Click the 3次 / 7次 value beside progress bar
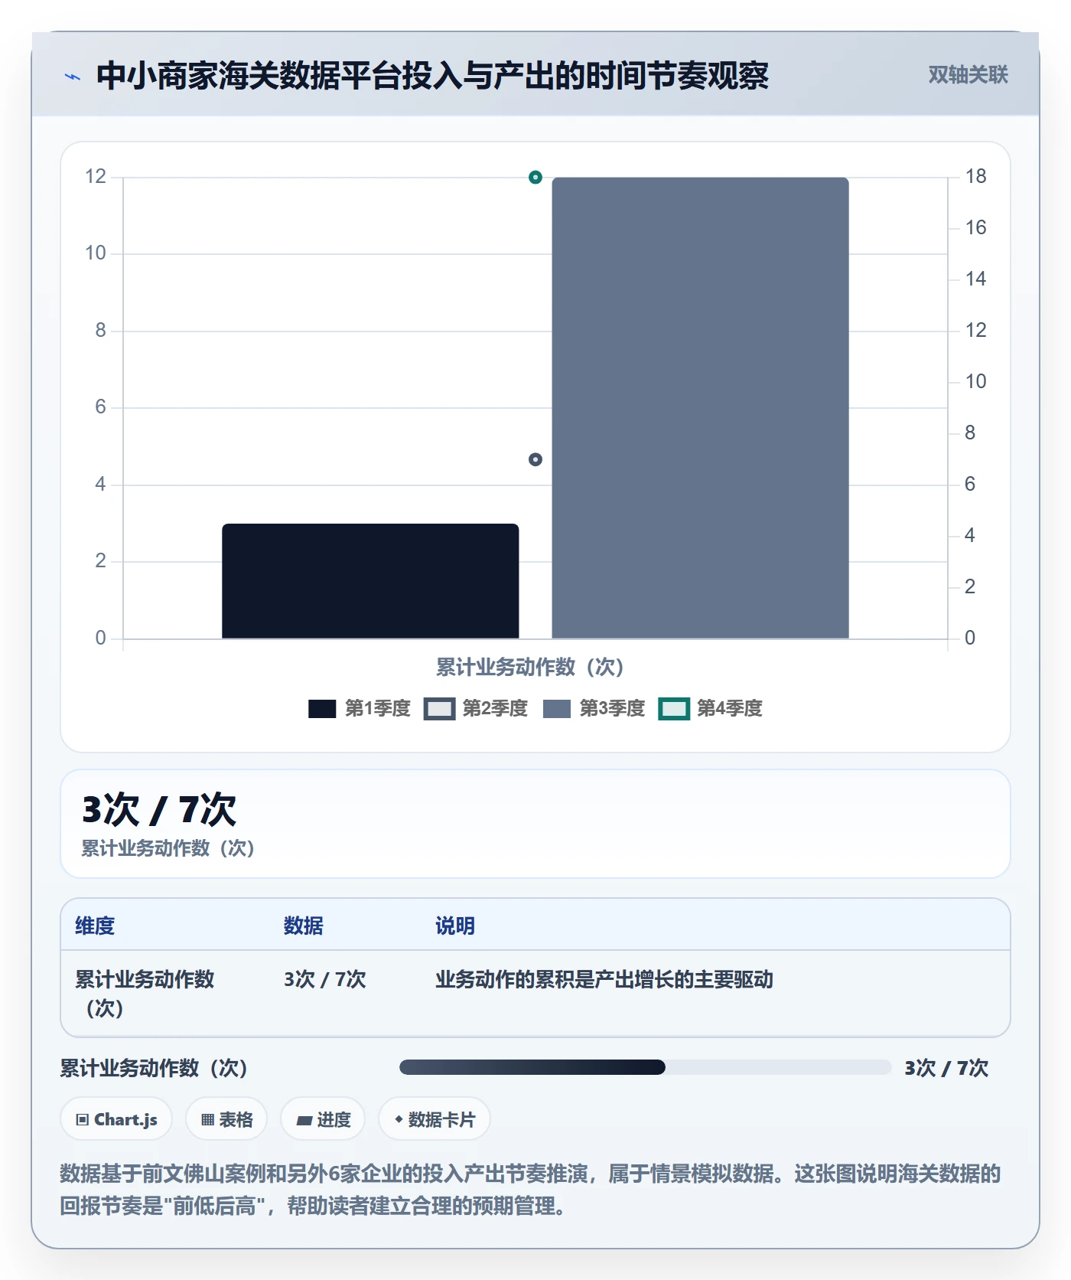 946,1068
